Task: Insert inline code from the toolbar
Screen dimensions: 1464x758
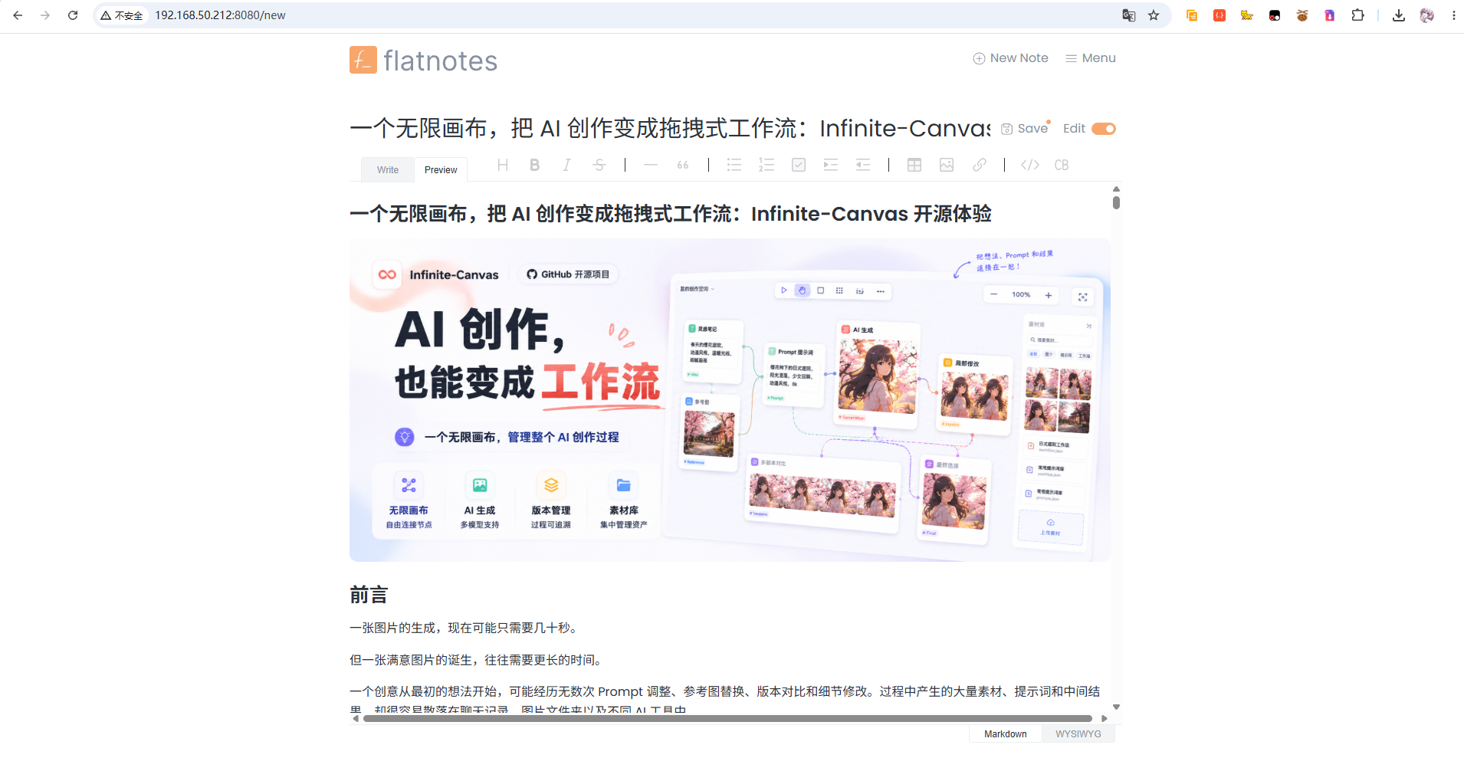Action: [x=1030, y=165]
